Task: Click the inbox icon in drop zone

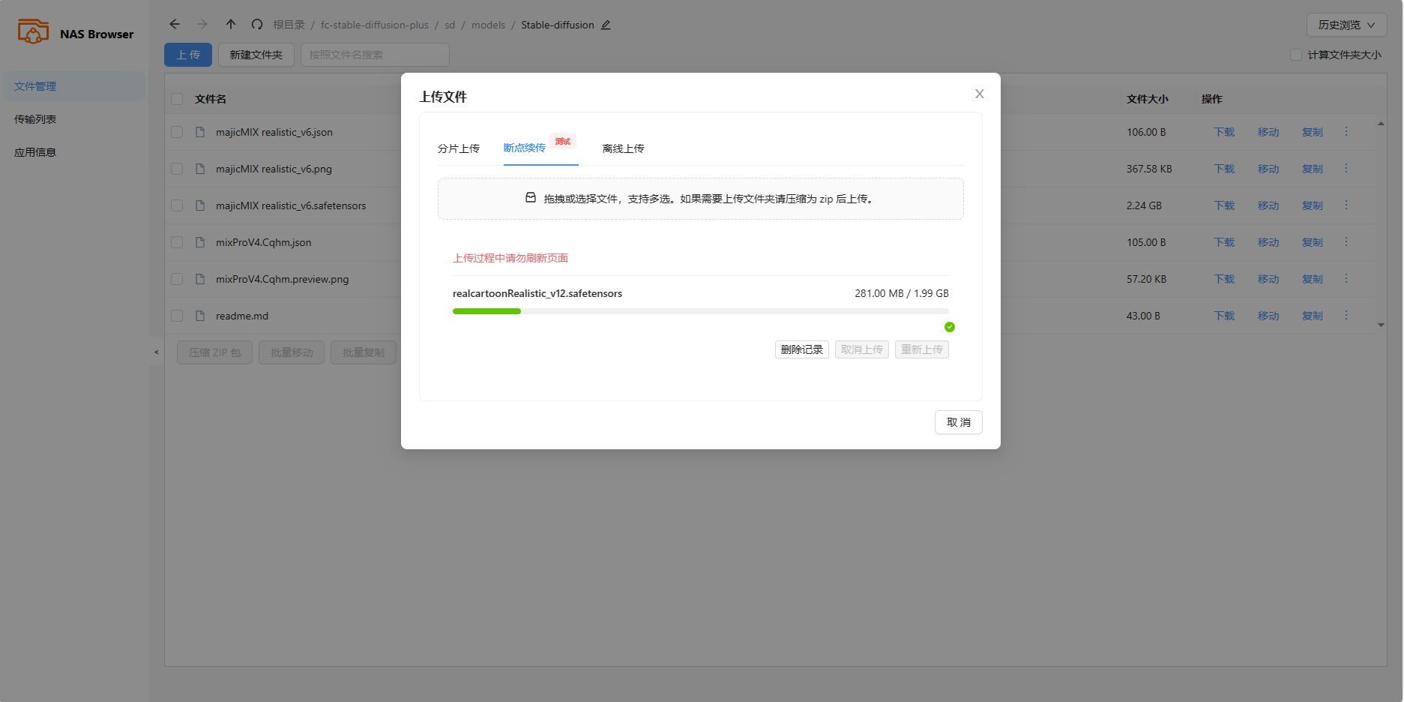Action: tap(531, 198)
